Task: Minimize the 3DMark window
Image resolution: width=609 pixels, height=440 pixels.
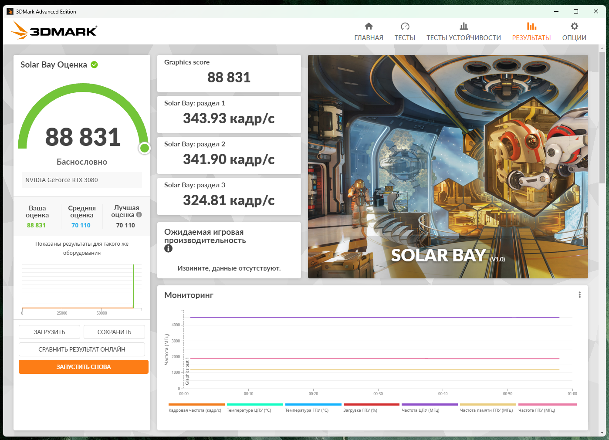Action: (x=556, y=11)
